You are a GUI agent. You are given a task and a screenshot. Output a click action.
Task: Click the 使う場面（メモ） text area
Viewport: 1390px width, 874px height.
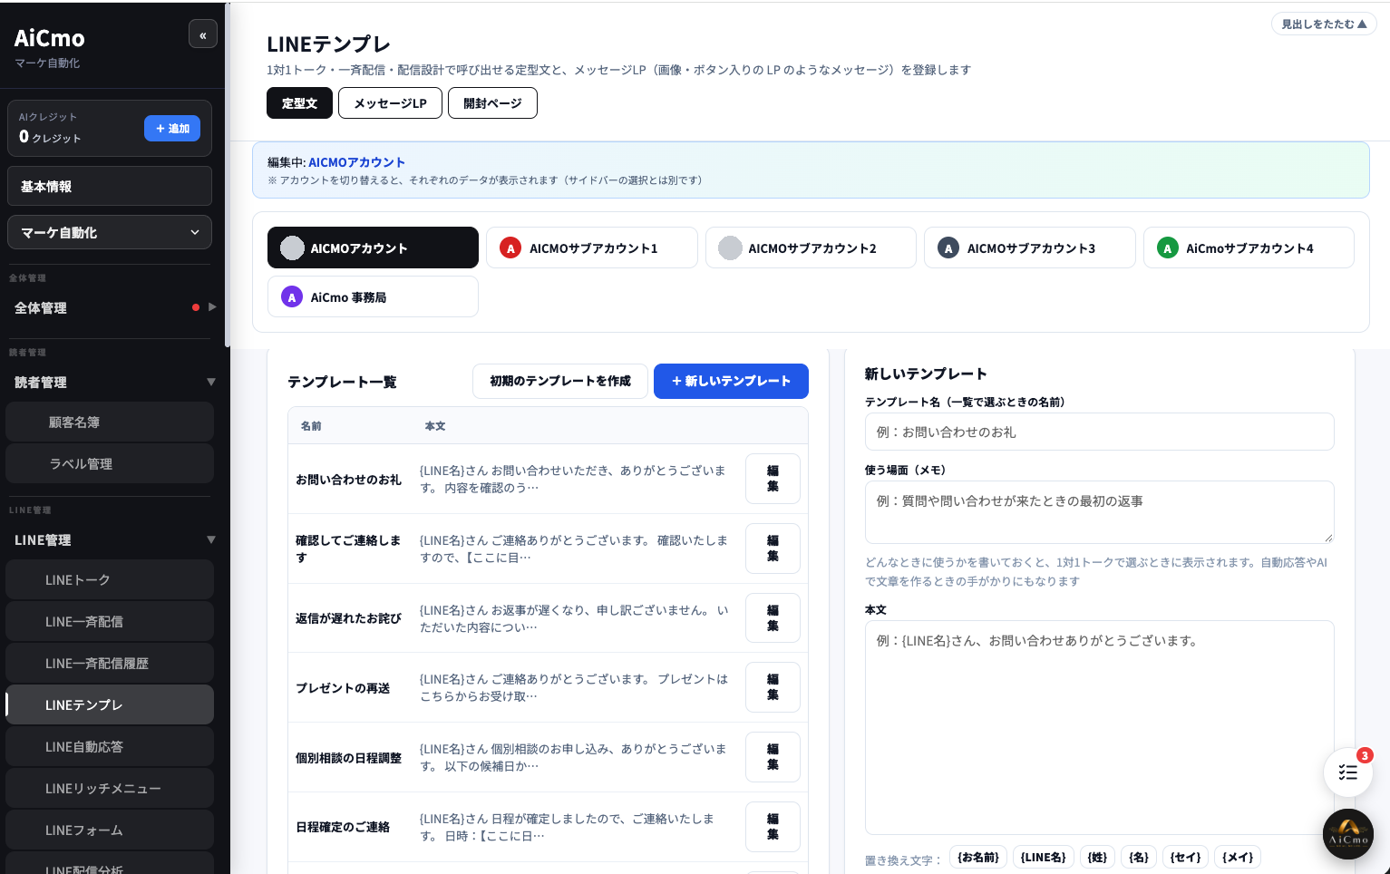[1099, 512]
